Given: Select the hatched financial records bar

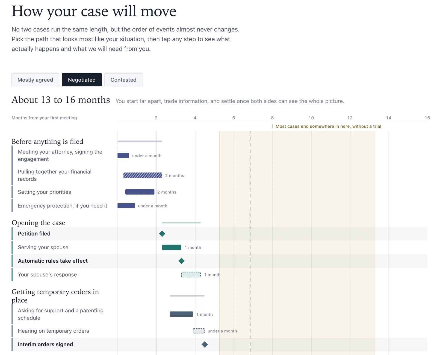Looking at the screenshot, I should point(143,175).
